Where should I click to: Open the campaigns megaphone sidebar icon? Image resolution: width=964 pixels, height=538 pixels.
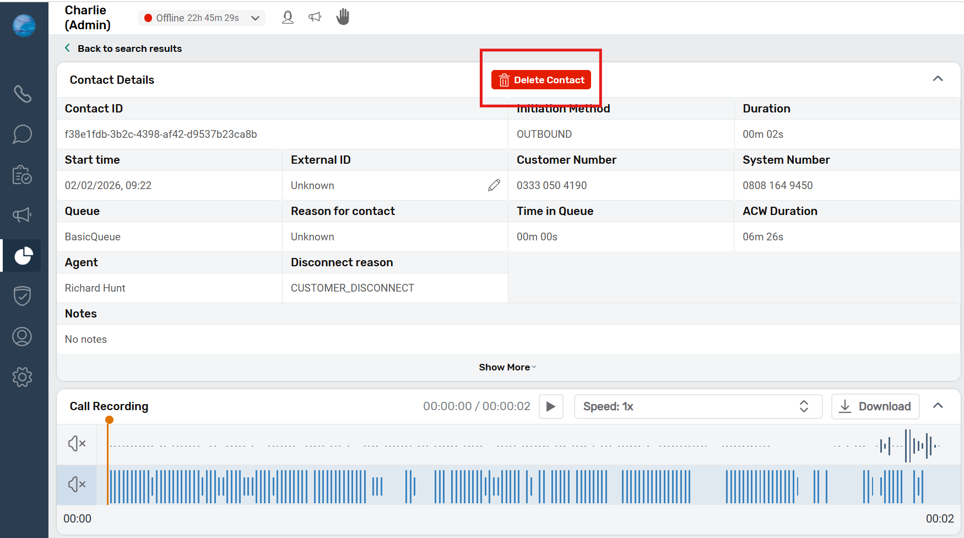coord(23,215)
